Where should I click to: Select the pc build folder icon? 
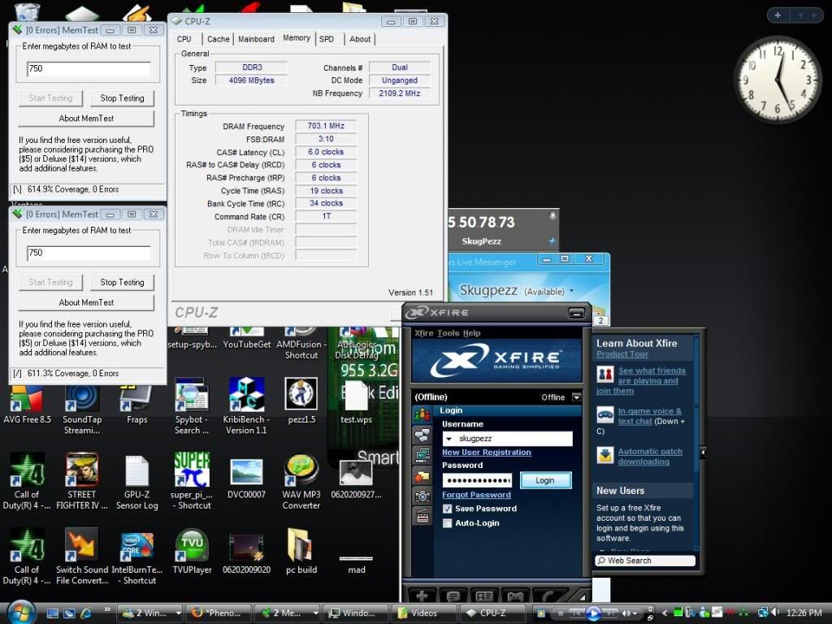[301, 552]
